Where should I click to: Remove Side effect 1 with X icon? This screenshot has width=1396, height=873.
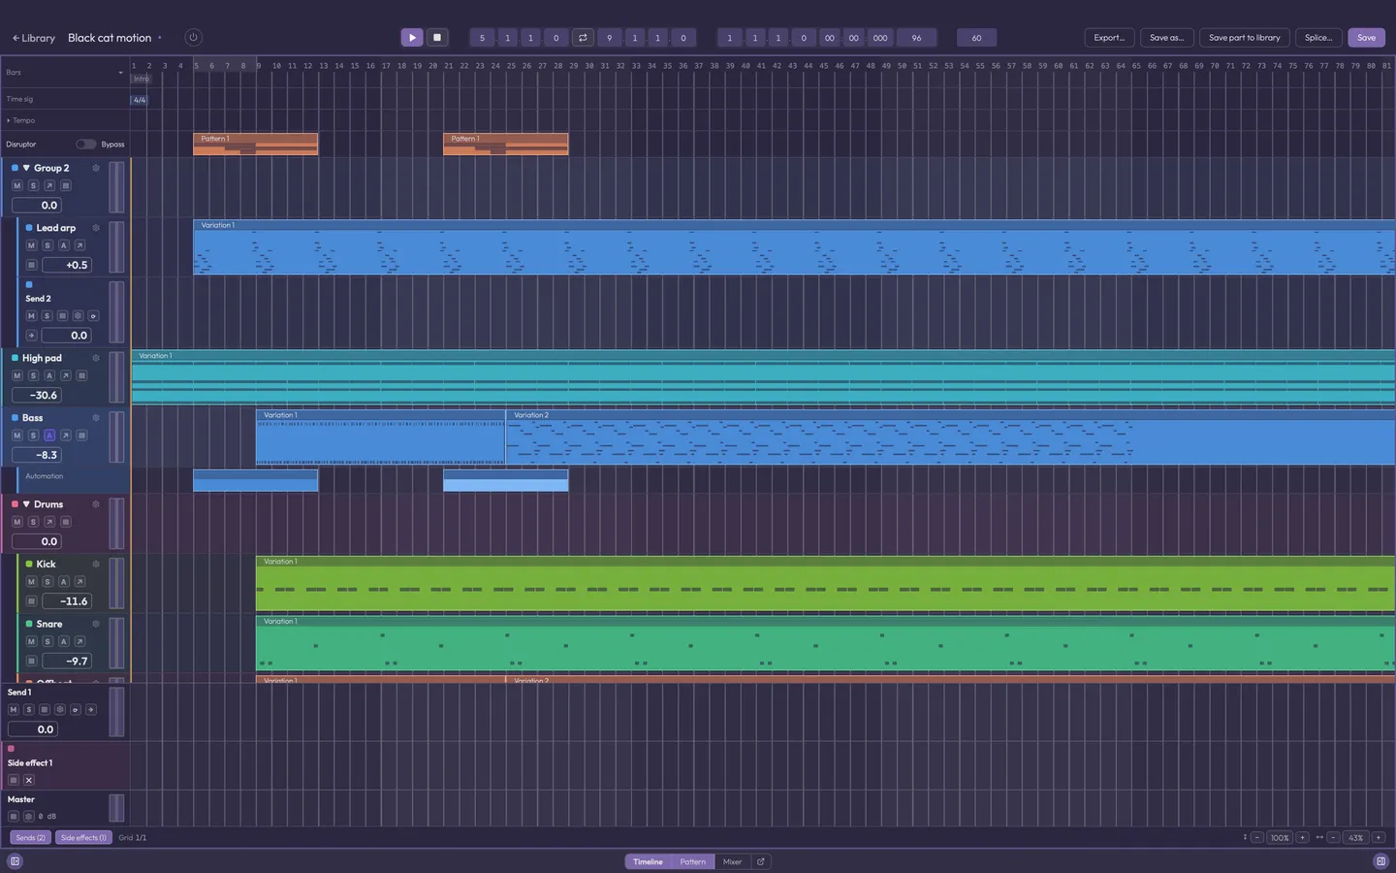point(29,780)
